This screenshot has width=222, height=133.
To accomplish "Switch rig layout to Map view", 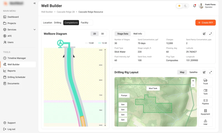I will coord(182,72).
